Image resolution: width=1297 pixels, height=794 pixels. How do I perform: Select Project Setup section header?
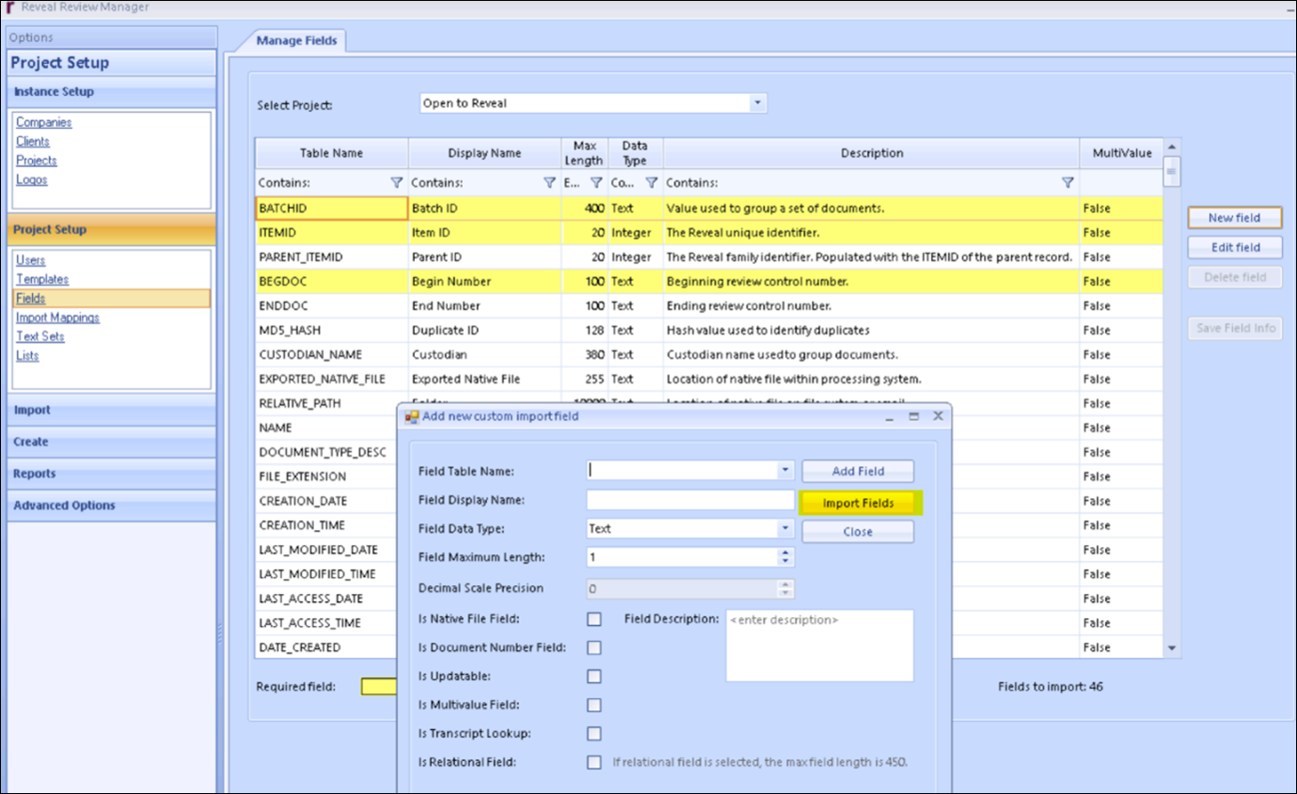[112, 229]
